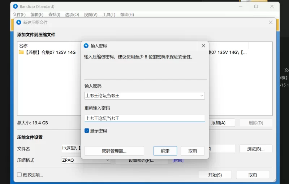The image size is (289, 184).
Task: Close the 输入密码 dialog
Action: pyautogui.click(x=203, y=46)
